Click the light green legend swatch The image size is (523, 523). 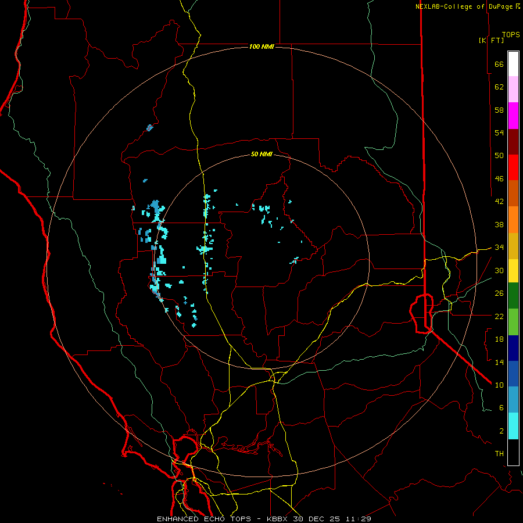point(513,322)
